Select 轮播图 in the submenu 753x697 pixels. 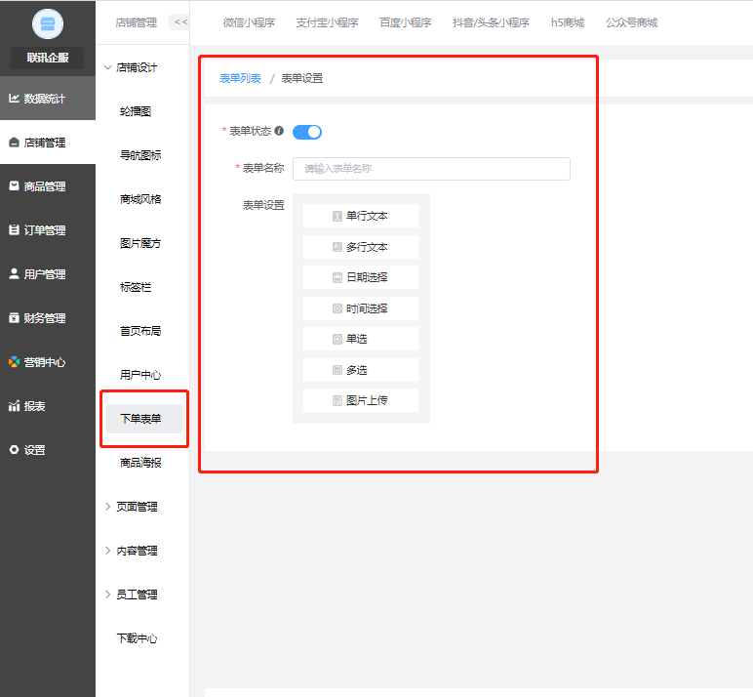tap(136, 111)
